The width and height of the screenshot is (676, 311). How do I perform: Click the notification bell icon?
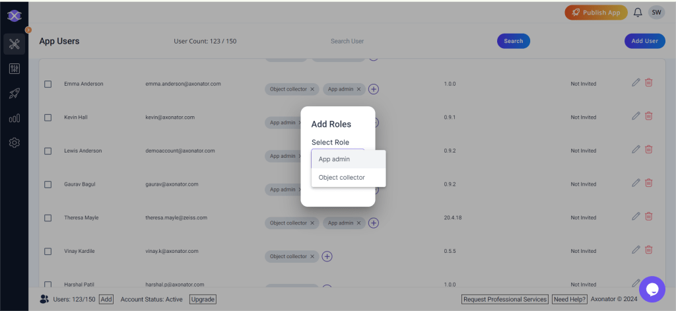[x=638, y=13]
